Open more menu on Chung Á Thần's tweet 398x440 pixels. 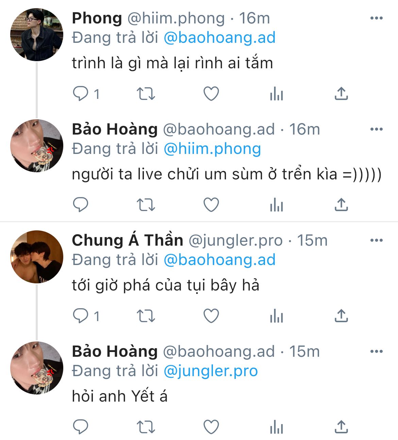pyautogui.click(x=376, y=241)
